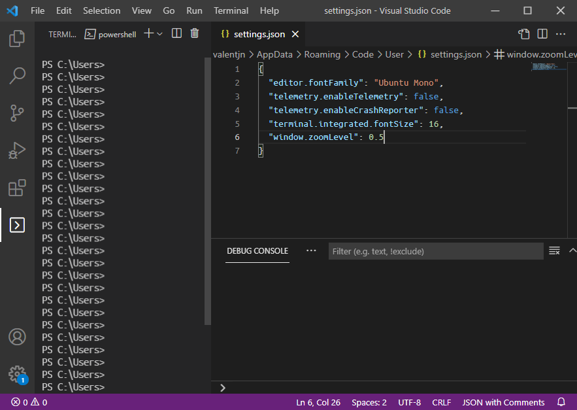This screenshot has width=577, height=410.
Task: Click line number 7 in the gutter
Action: (237, 151)
